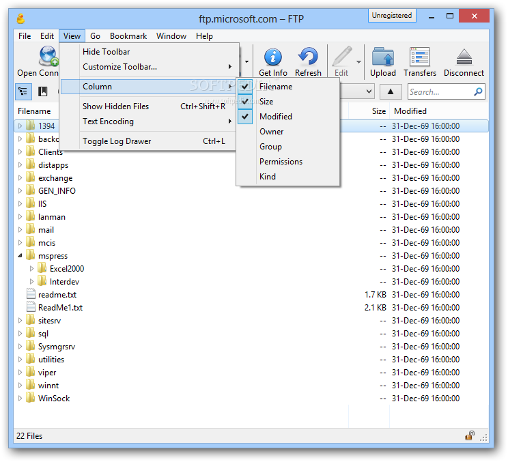Open the Edit button dropdown arrow
This screenshot has width=508, height=462.
358,61
